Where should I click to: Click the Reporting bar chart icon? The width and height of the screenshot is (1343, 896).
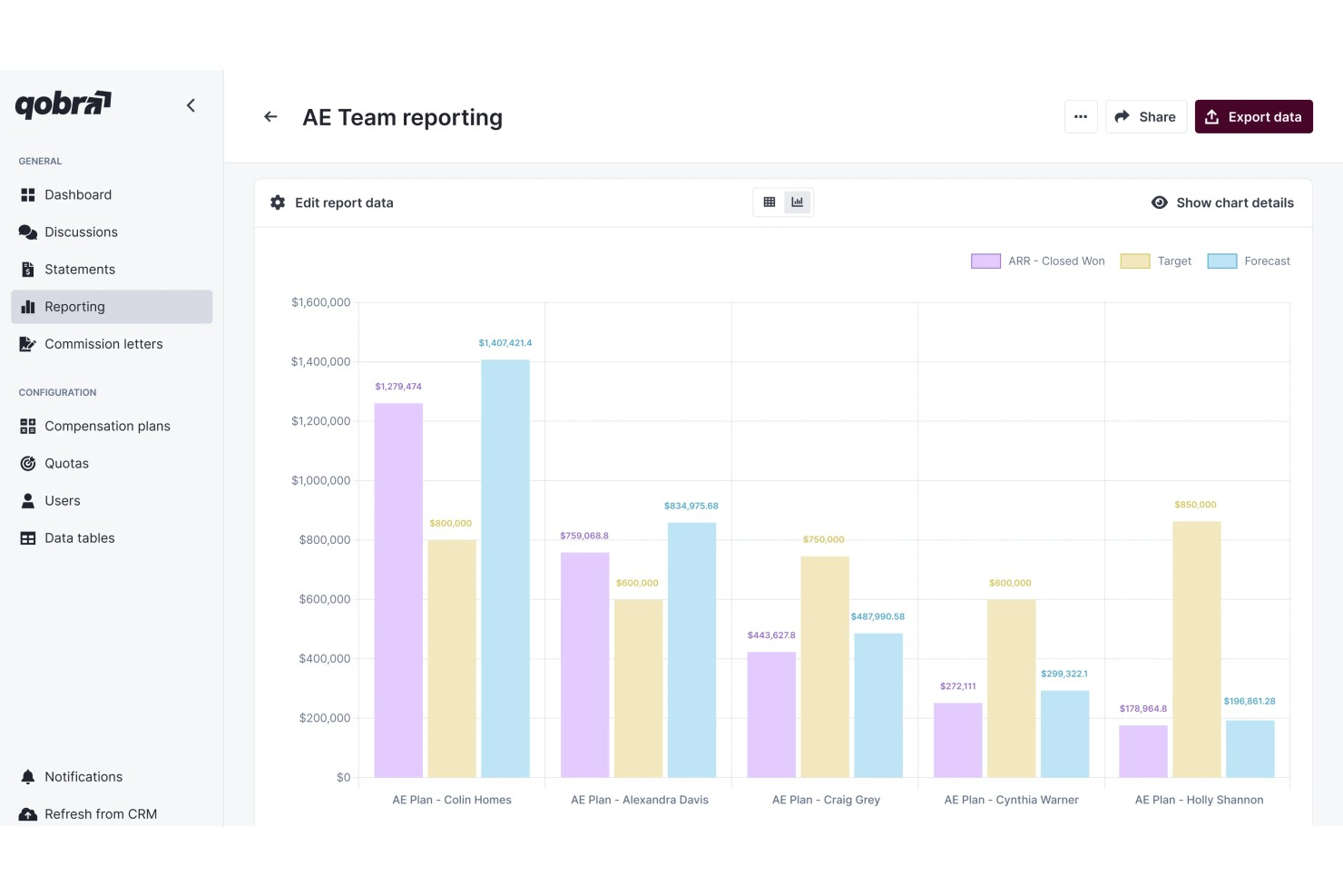pos(28,307)
